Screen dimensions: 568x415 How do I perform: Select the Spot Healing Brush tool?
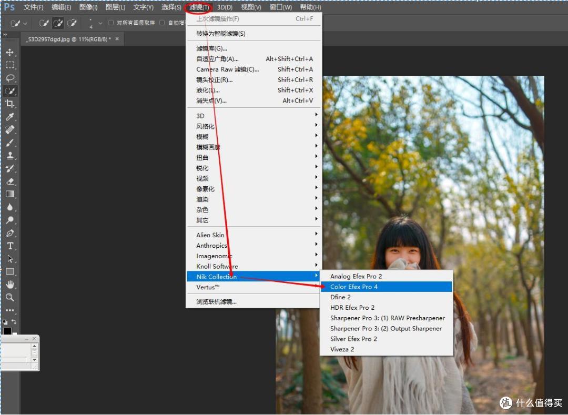pos(10,129)
